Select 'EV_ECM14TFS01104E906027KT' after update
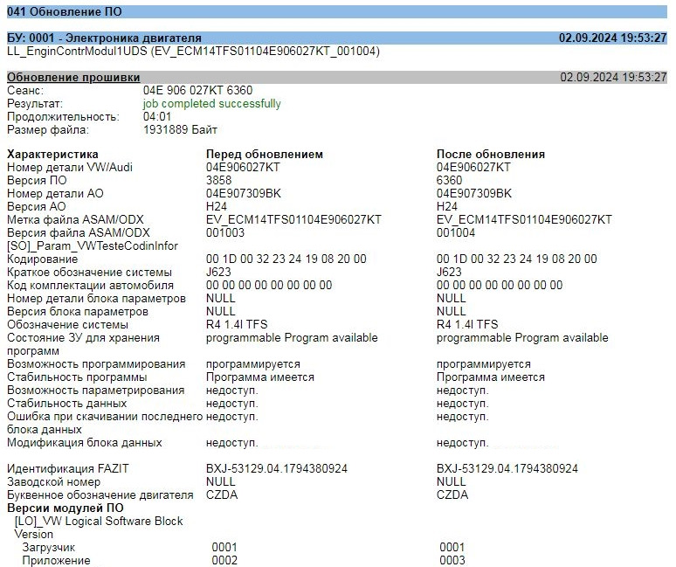The width and height of the screenshot is (676, 567). (x=524, y=219)
